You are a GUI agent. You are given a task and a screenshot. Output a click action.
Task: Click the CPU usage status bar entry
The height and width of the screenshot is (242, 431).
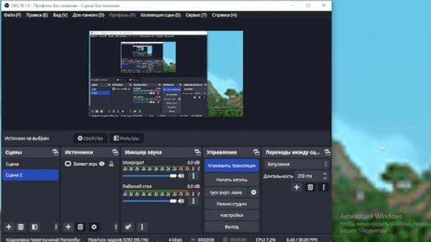(x=265, y=239)
